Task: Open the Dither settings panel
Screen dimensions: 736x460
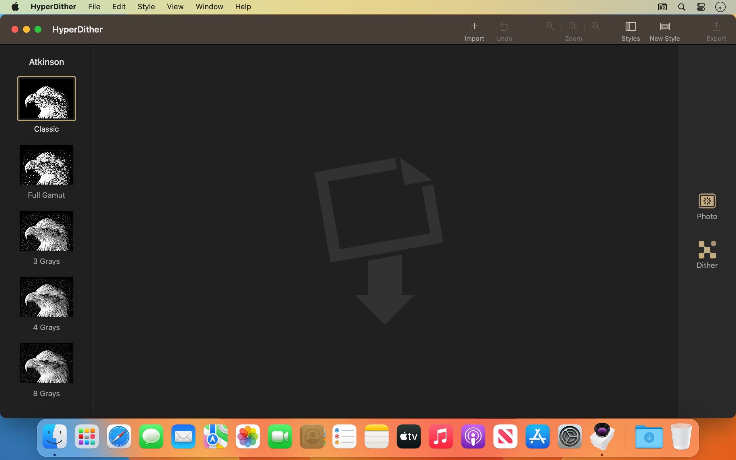Action: click(x=707, y=250)
